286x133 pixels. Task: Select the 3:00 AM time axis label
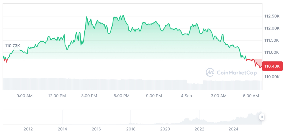[x=218, y=96]
